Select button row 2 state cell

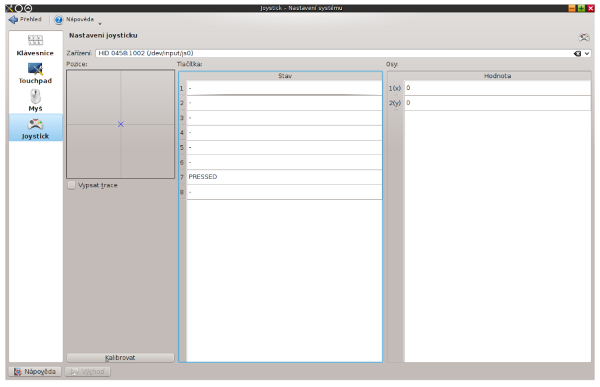[284, 103]
